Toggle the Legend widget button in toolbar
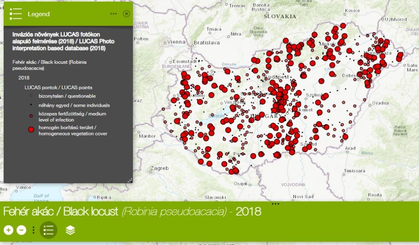The height and width of the screenshot is (245, 419). click(48, 230)
